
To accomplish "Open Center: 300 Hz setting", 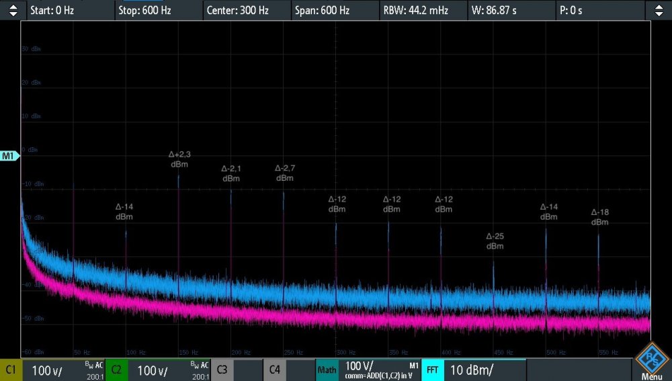I will 246,11.
